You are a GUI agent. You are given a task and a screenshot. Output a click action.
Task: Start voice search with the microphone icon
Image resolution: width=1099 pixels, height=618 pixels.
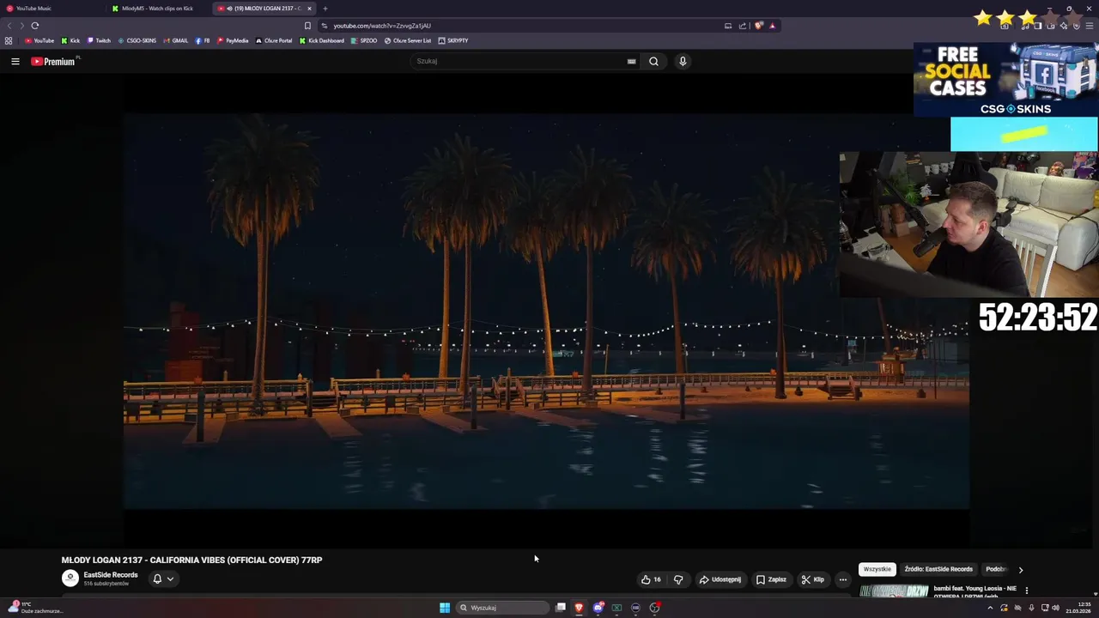pos(683,61)
